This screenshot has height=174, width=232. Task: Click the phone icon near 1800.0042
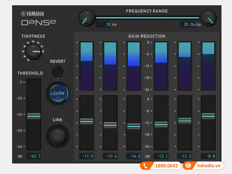146,166
